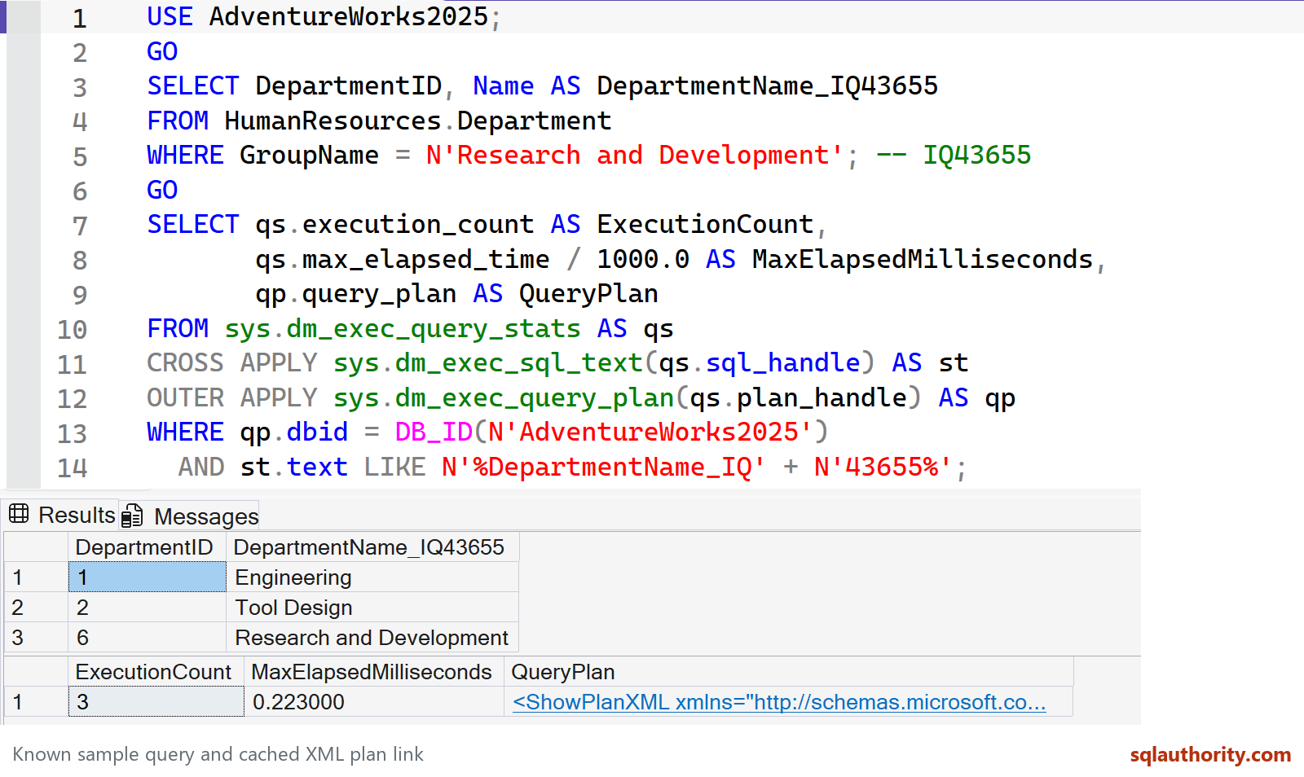Click the DB_ID function on line 13

[x=434, y=432]
